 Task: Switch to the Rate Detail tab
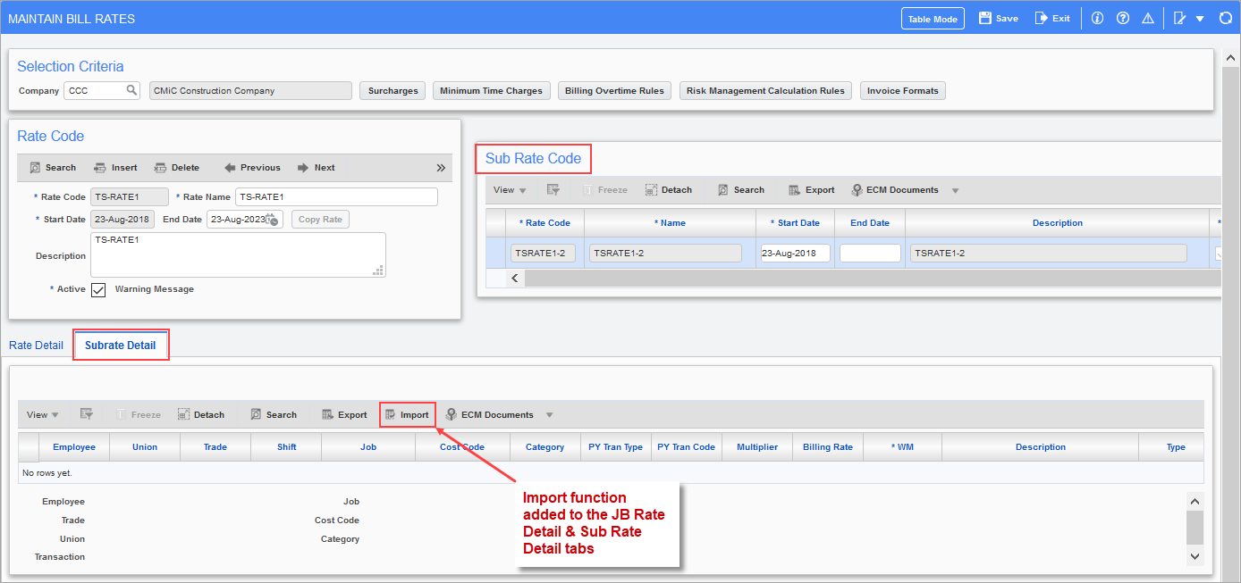click(36, 346)
